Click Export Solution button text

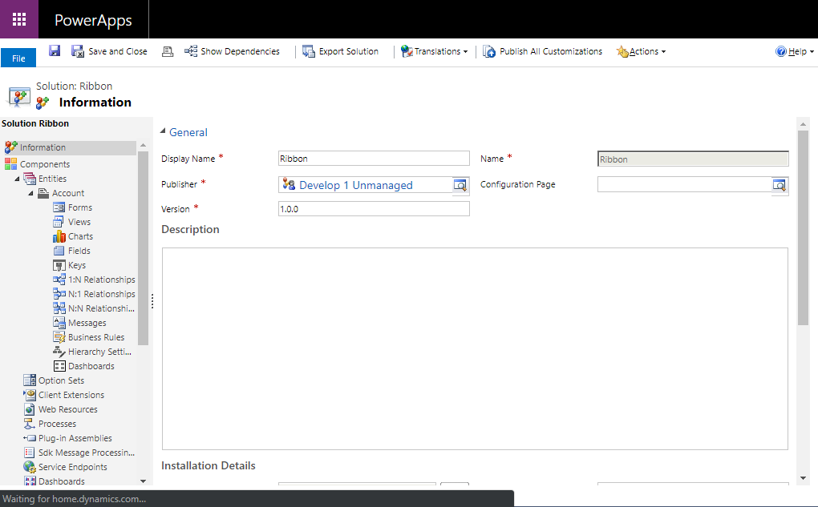(x=349, y=51)
